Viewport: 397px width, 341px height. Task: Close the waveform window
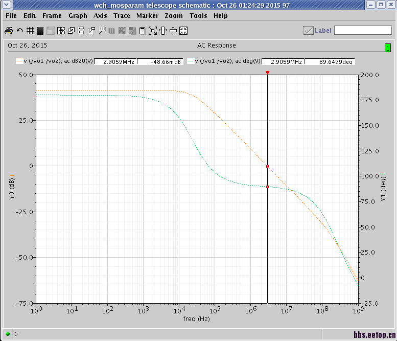[391, 5]
